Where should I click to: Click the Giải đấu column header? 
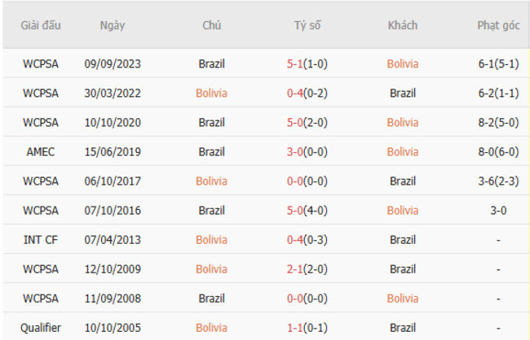[x=41, y=25]
